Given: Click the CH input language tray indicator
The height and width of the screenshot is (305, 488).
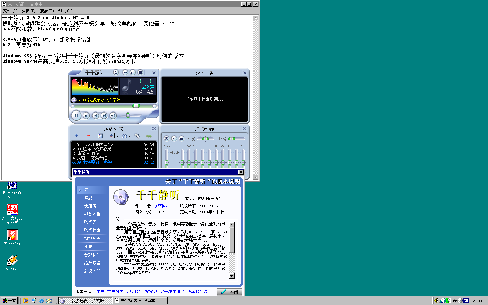Looking at the screenshot, I should coord(466,301).
